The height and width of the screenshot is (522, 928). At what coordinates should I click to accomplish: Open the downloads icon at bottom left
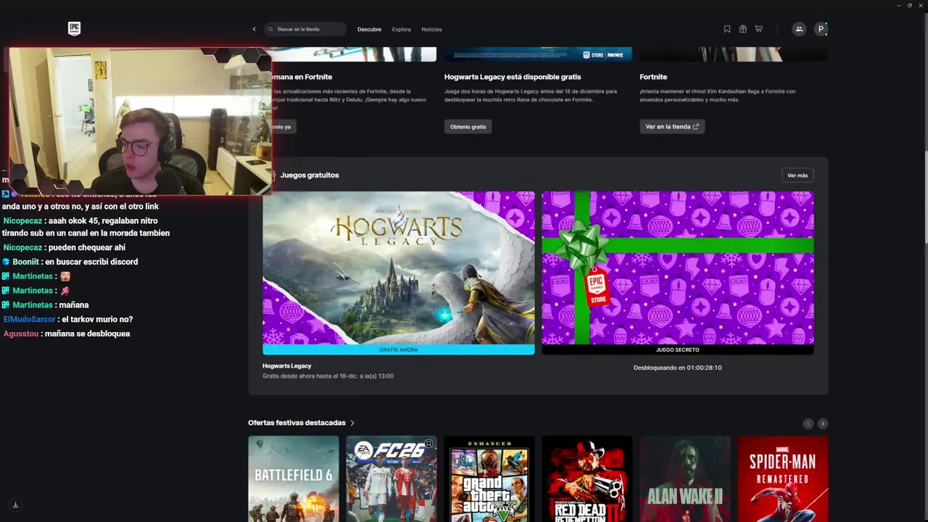15,505
